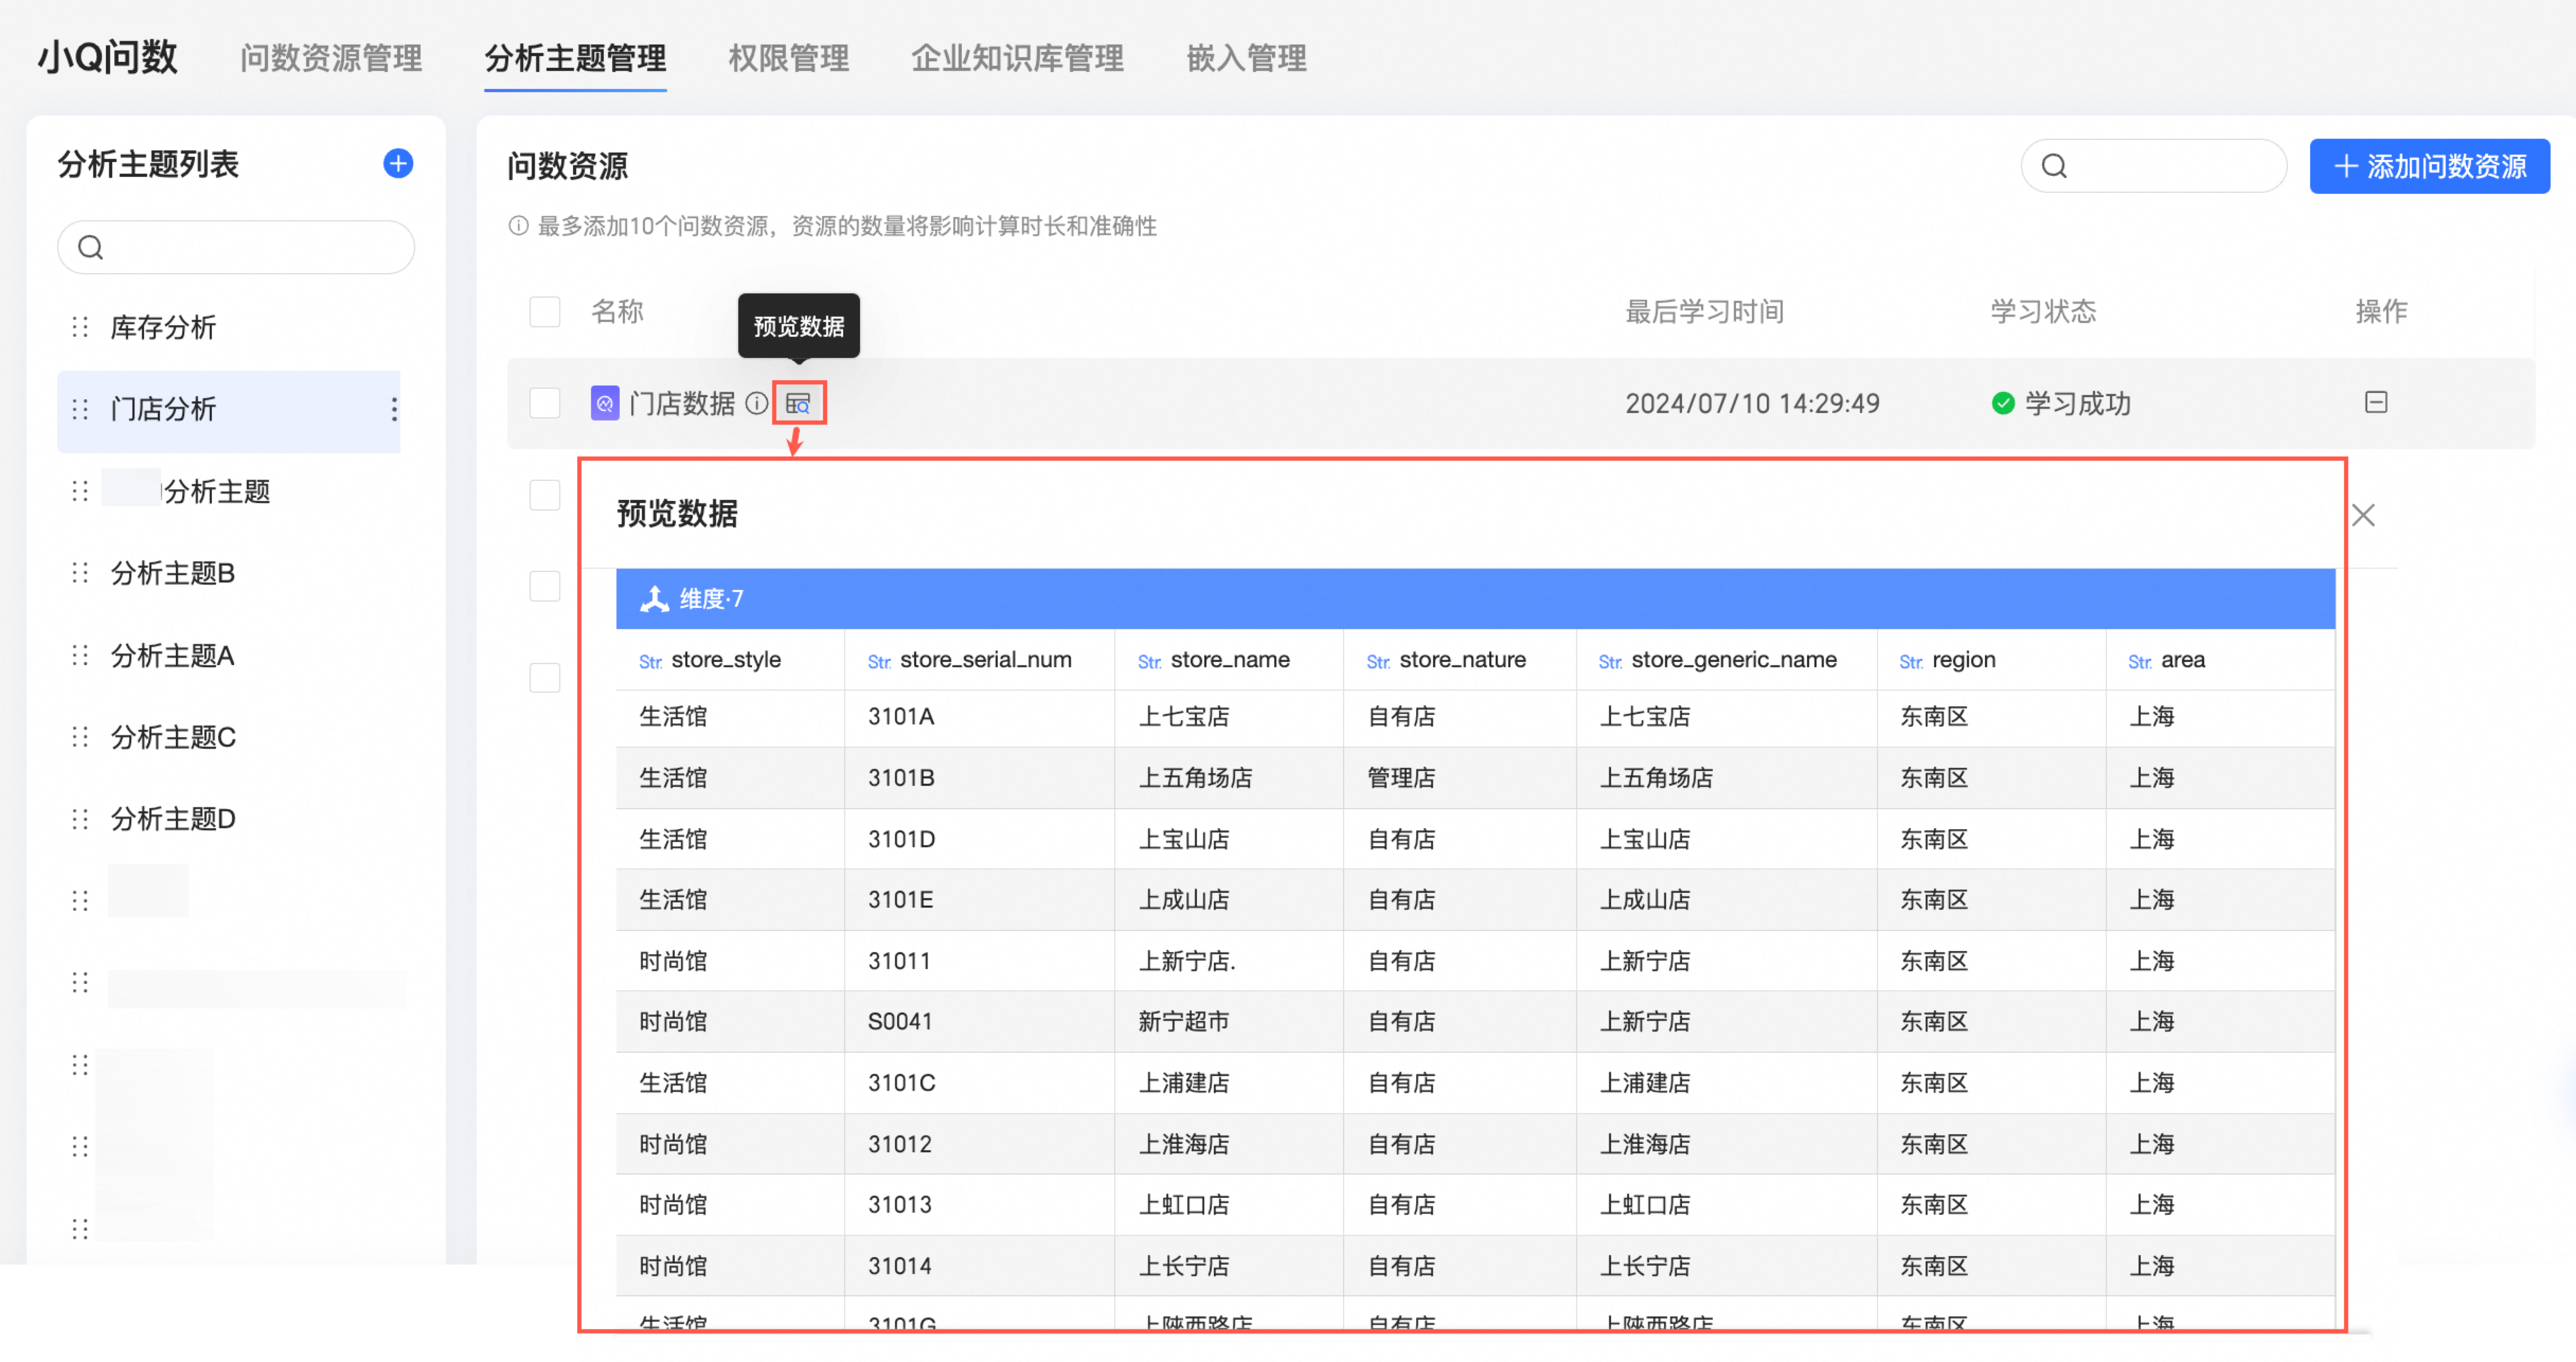Check the second resource row checkbox
Image resolution: width=2576 pixels, height=1362 pixels.
click(x=545, y=495)
